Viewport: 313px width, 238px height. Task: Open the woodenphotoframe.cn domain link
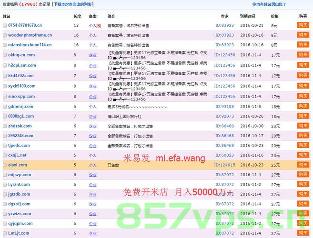point(30,35)
